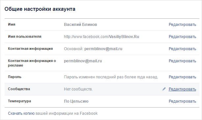This screenshot has width=202, height=120.
Task: Open the underlined Редактировать link for Сообщества
Action: coord(182,89)
